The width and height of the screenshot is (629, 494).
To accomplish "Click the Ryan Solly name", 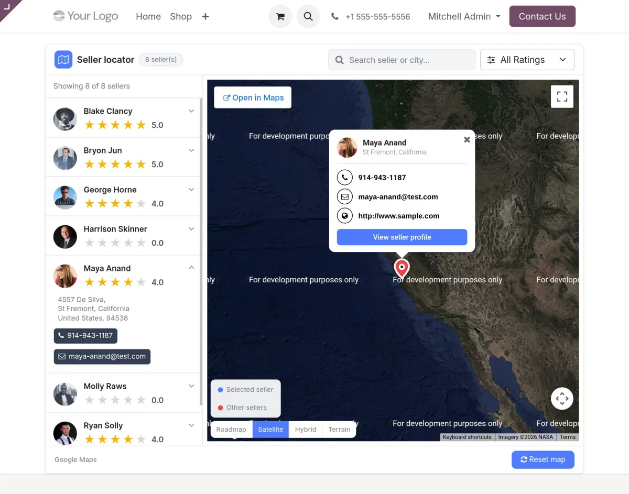I will [103, 425].
